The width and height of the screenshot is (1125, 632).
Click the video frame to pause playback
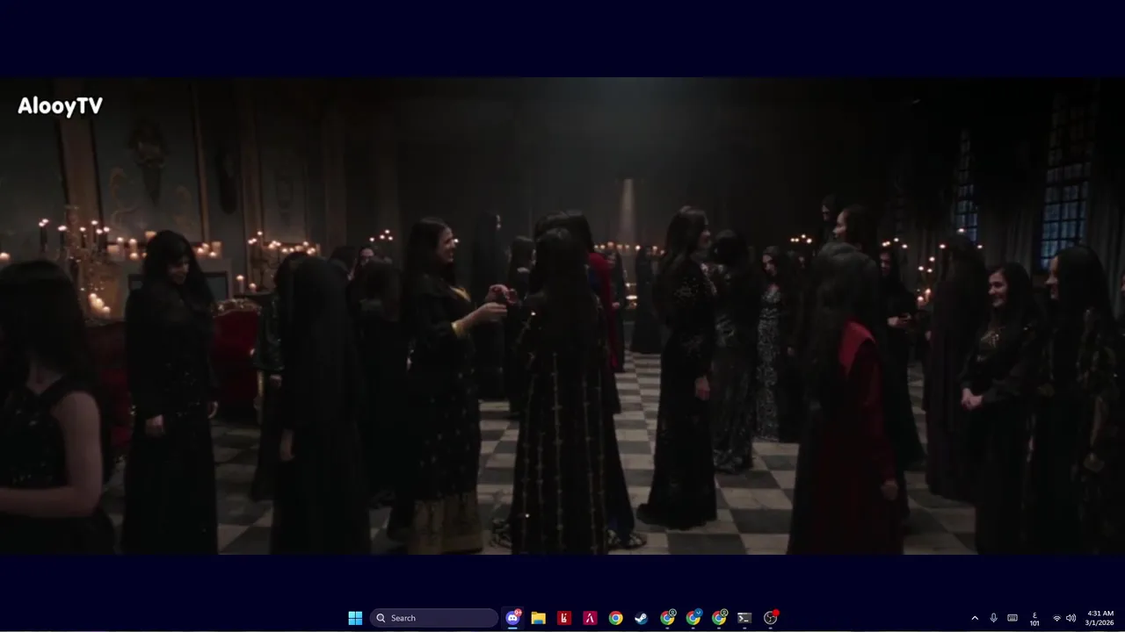(x=562, y=316)
